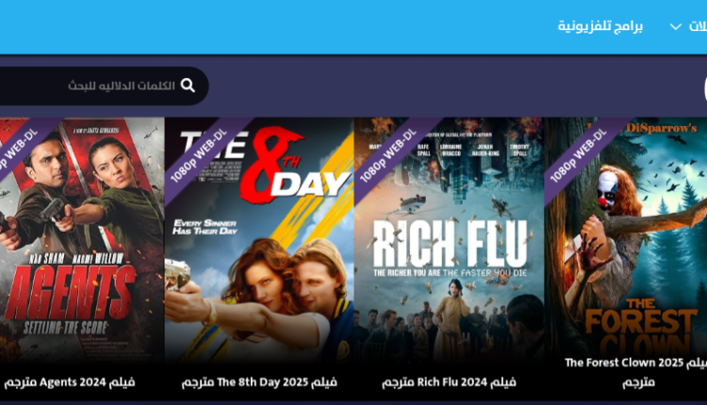
Task: Open The 8th Day movie poster
Action: (259, 239)
